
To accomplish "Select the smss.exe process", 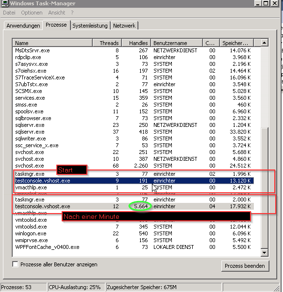I will [133, 105].
